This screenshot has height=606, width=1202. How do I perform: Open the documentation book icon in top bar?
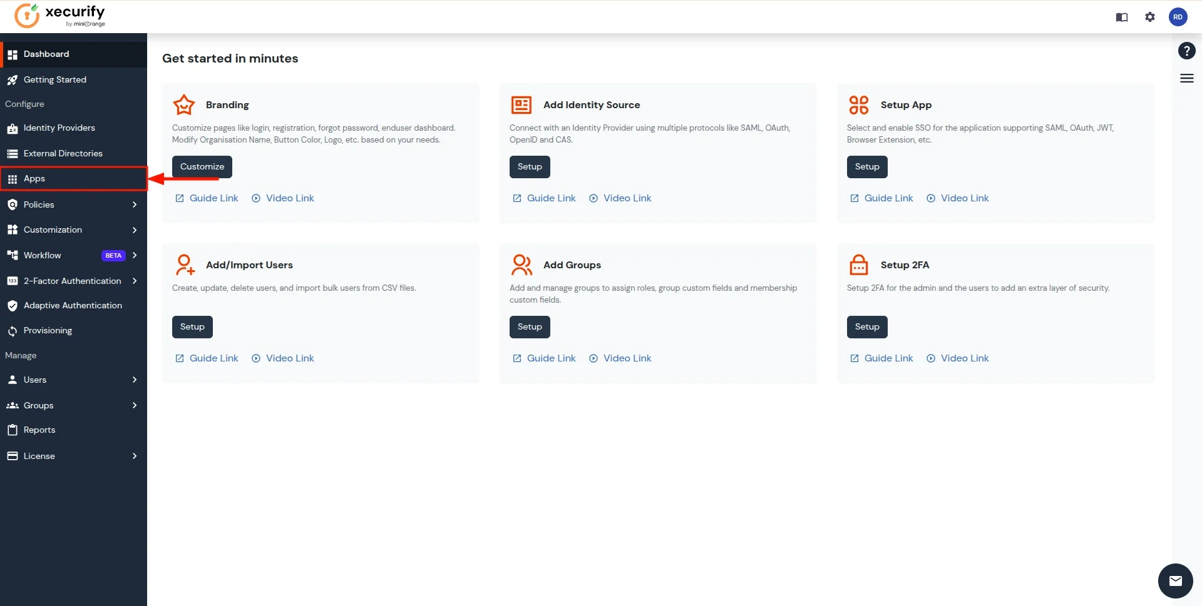[1122, 17]
